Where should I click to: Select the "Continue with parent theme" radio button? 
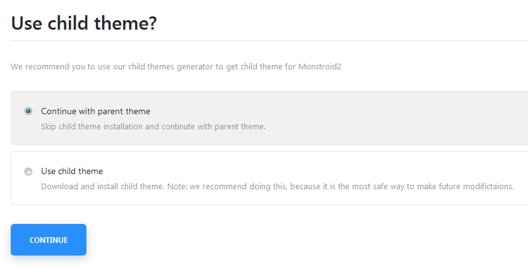[28, 111]
